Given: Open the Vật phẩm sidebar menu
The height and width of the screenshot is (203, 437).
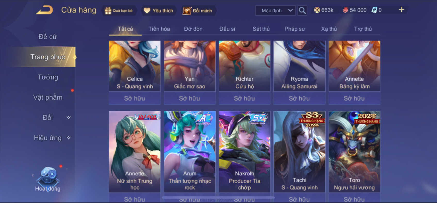Looking at the screenshot, I should (x=48, y=97).
